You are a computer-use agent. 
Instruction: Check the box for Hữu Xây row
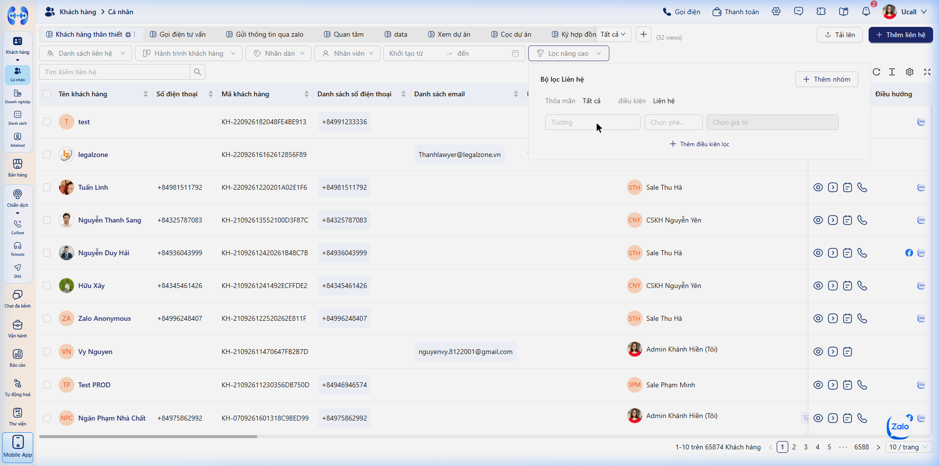pyautogui.click(x=47, y=286)
